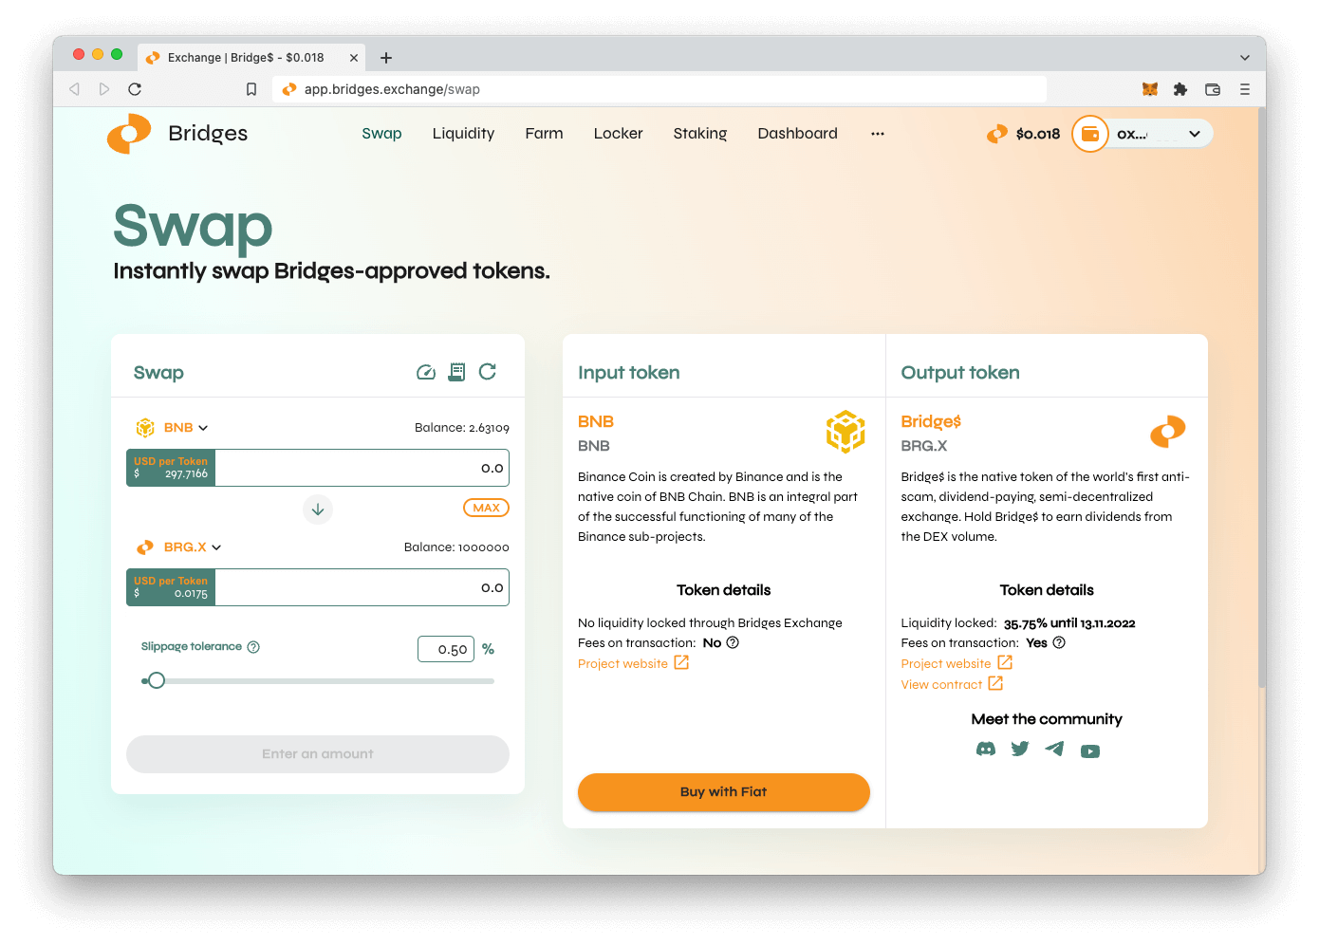Click the 297.7166 USD per Token value
Viewport: 1319px width, 945px height.
tap(186, 474)
